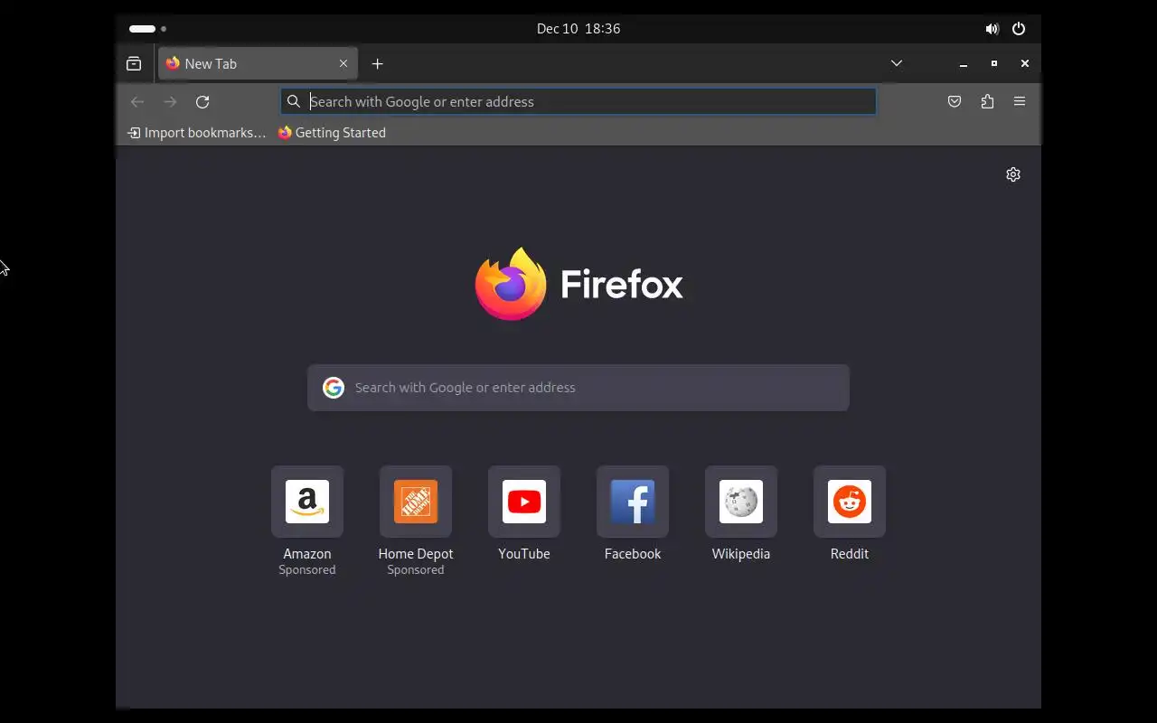Go forward one page
Viewport: 1157px width, 723px height.
[170, 101]
